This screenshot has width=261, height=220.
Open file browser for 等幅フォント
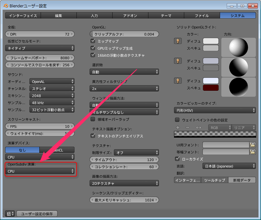[x=252, y=152]
